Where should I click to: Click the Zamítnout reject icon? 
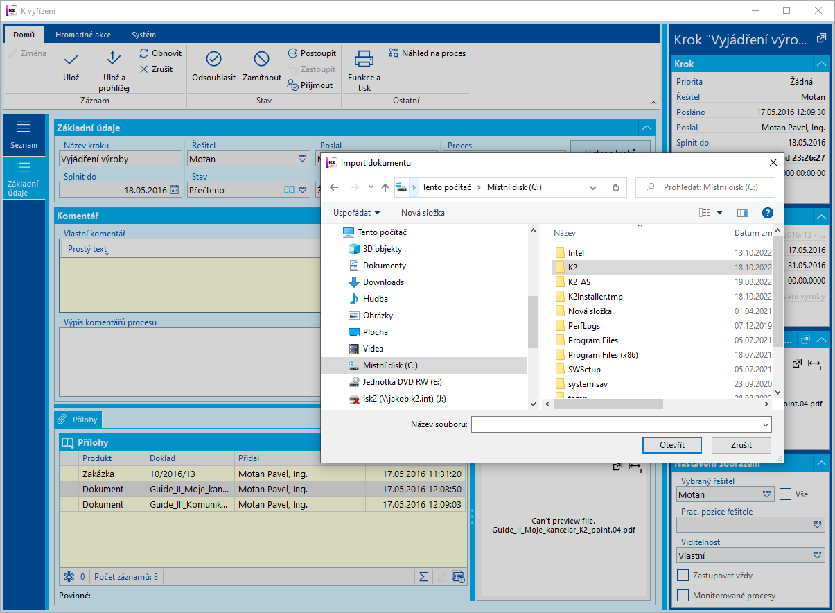tap(261, 59)
